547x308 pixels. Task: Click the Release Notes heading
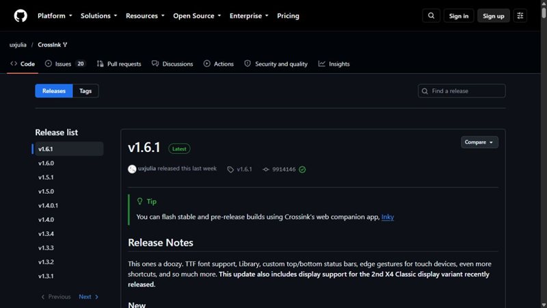(161, 243)
